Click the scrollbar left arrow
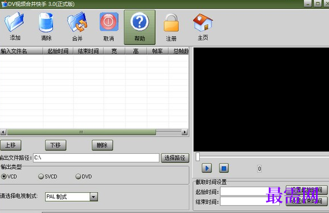The height and width of the screenshot is (213, 329). tap(3, 132)
